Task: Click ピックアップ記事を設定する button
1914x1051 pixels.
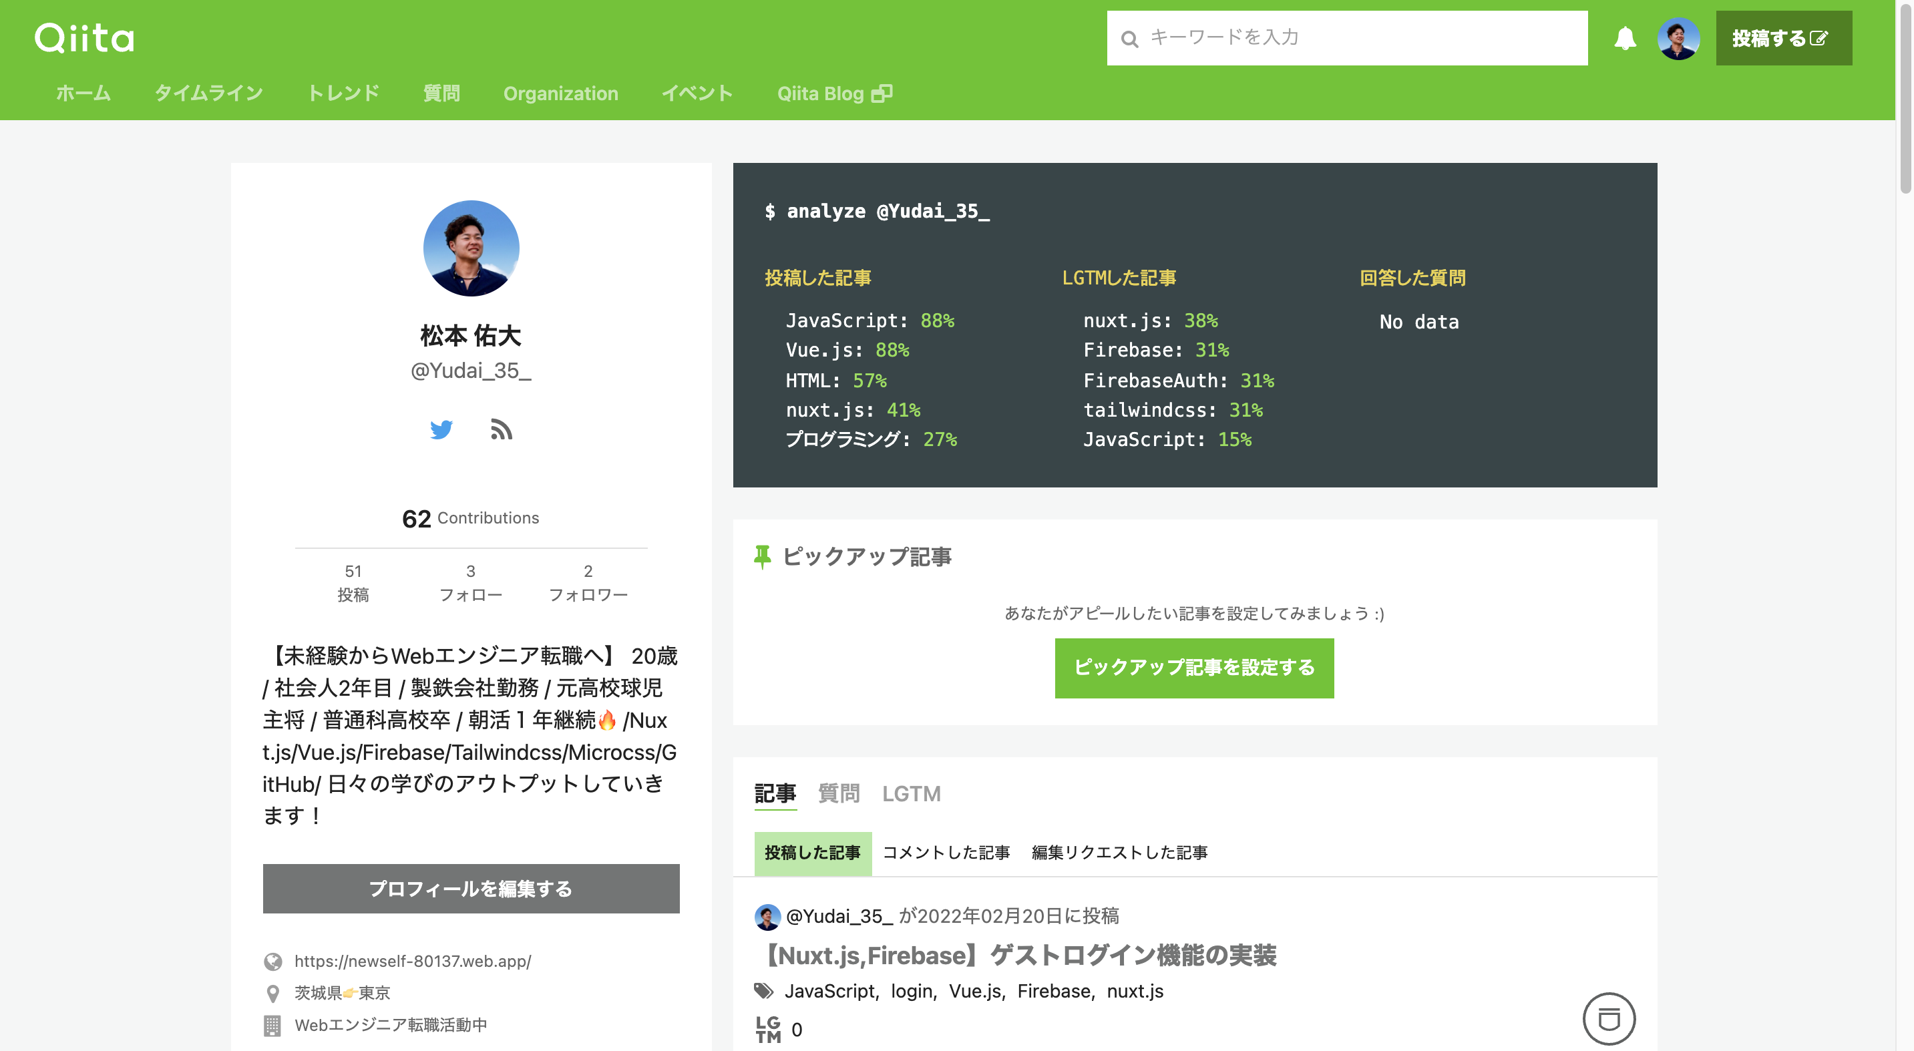Action: (1193, 668)
